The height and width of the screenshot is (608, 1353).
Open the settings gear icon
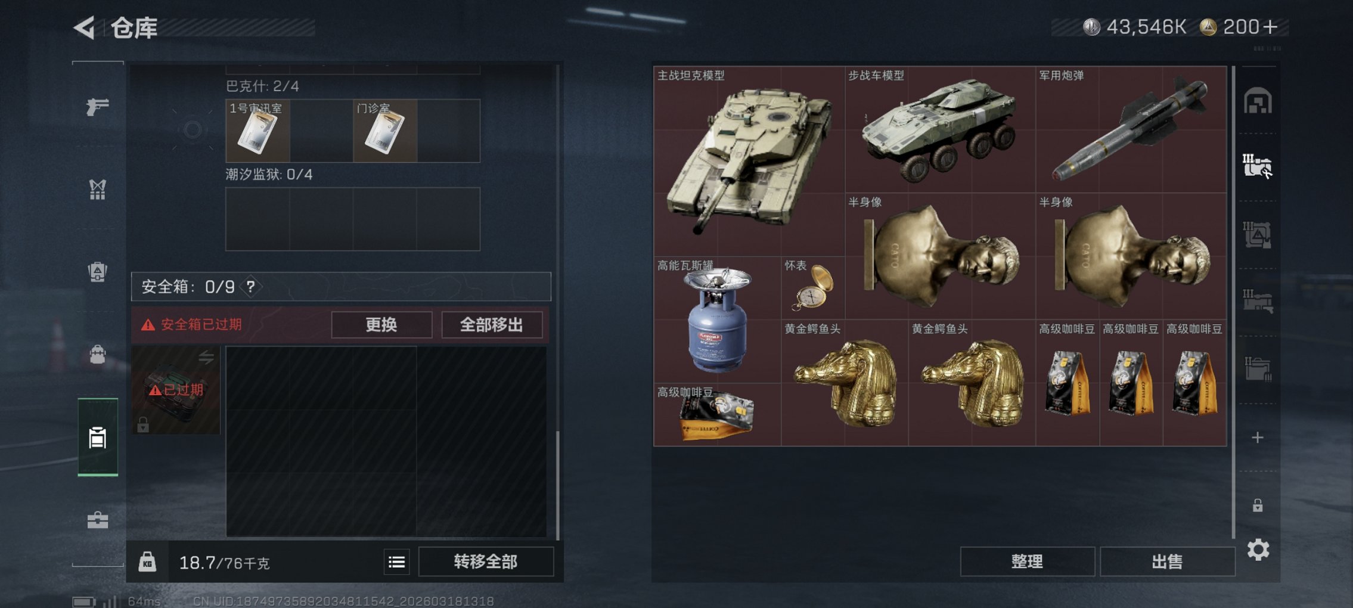pos(1258,550)
